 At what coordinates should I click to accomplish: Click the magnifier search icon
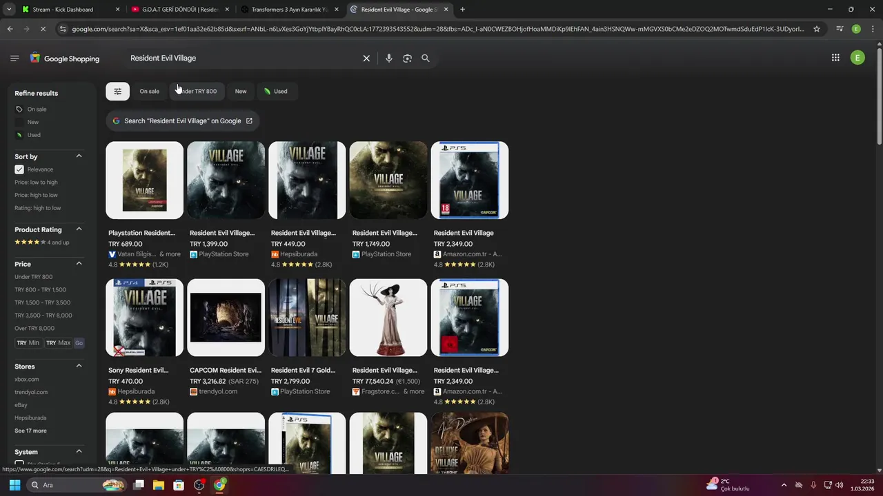426,59
